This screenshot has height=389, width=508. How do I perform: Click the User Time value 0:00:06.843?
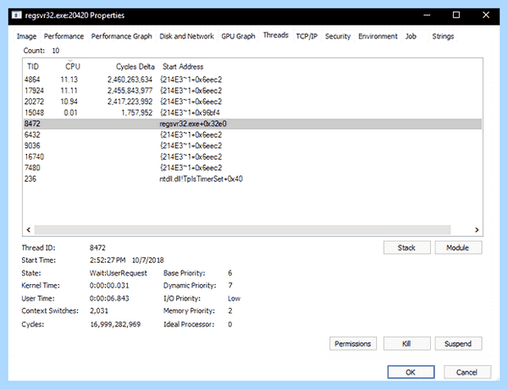(x=109, y=299)
